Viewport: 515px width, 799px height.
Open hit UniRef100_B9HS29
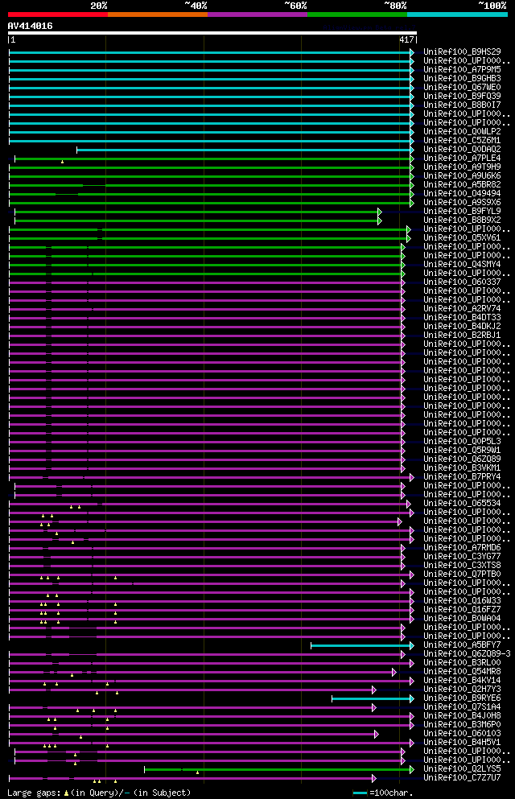462,52
